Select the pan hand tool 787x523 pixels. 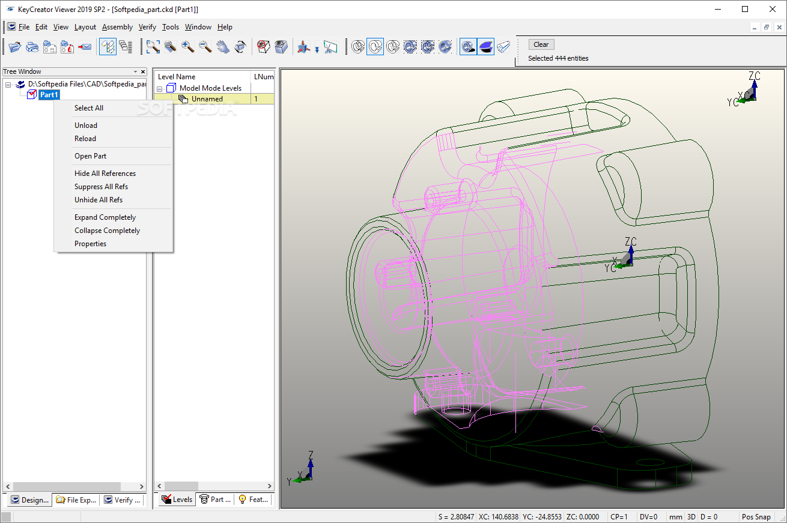(x=223, y=47)
